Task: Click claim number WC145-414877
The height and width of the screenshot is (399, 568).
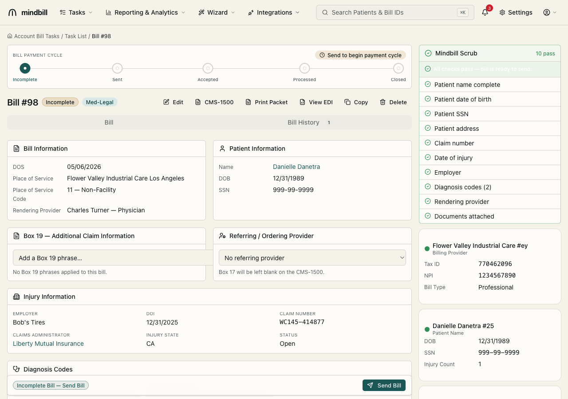Action: [302, 322]
